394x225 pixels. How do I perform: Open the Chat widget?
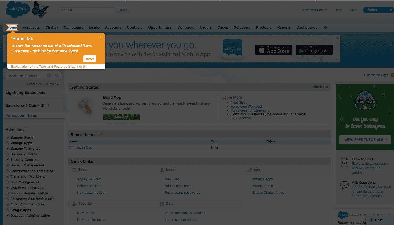379,220
